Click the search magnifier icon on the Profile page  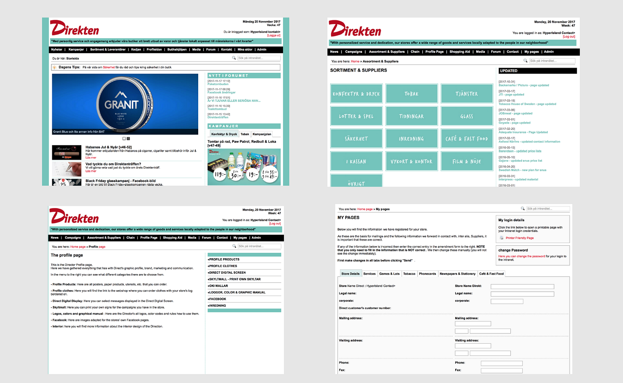(234, 246)
